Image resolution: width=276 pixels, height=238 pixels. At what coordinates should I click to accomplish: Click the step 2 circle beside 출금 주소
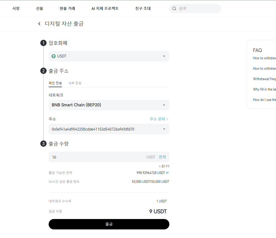43,70
